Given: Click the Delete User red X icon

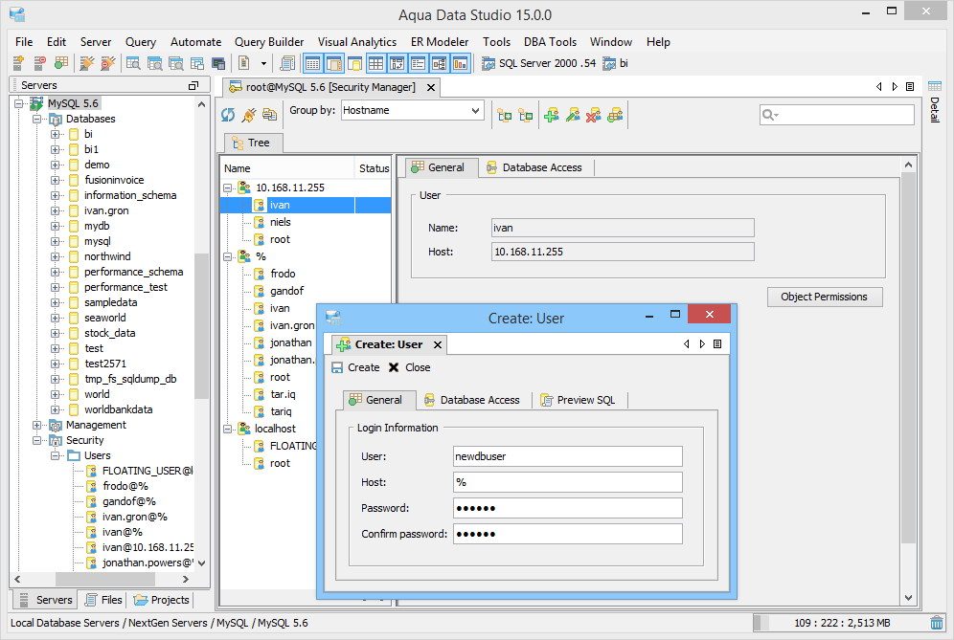Looking at the screenshot, I should pyautogui.click(x=594, y=115).
